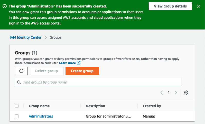The height and width of the screenshot is (124, 205).
Task: Click the 'Group for administrator u…' description cell
Action: [x=108, y=116]
